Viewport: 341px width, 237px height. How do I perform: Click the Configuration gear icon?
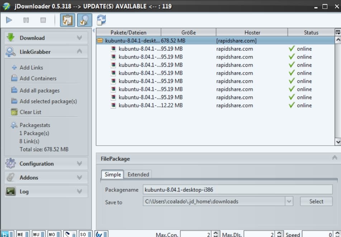(10, 163)
